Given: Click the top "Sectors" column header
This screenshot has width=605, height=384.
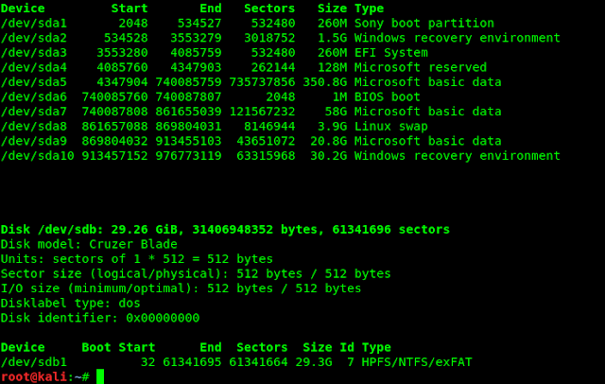Looking at the screenshot, I should point(269,9).
